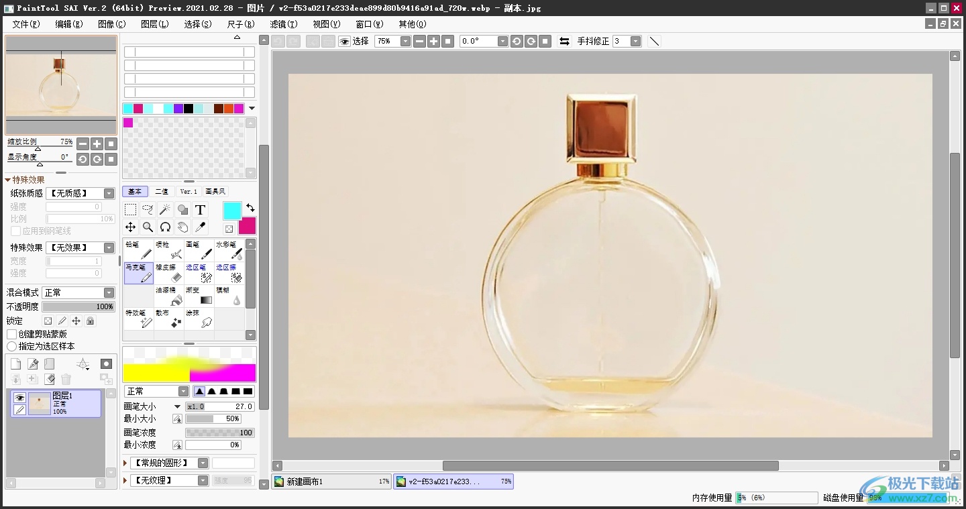
Task: Switch to the 二值 tool tab
Action: click(162, 192)
